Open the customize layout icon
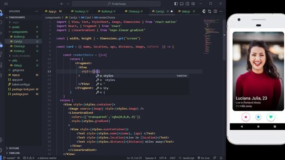Viewport: 285px width, 160px height. click(193, 4)
